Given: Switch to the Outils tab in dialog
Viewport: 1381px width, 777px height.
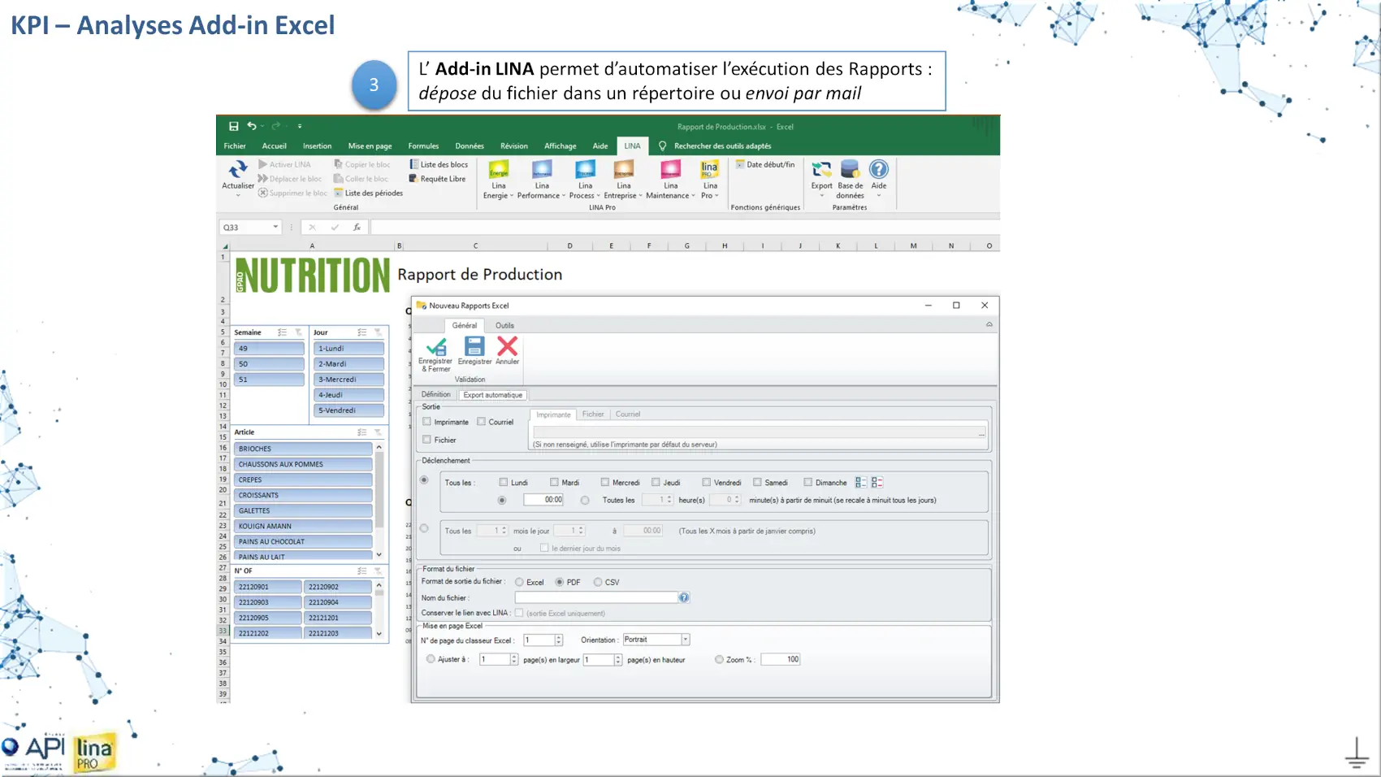Looking at the screenshot, I should pyautogui.click(x=504, y=325).
